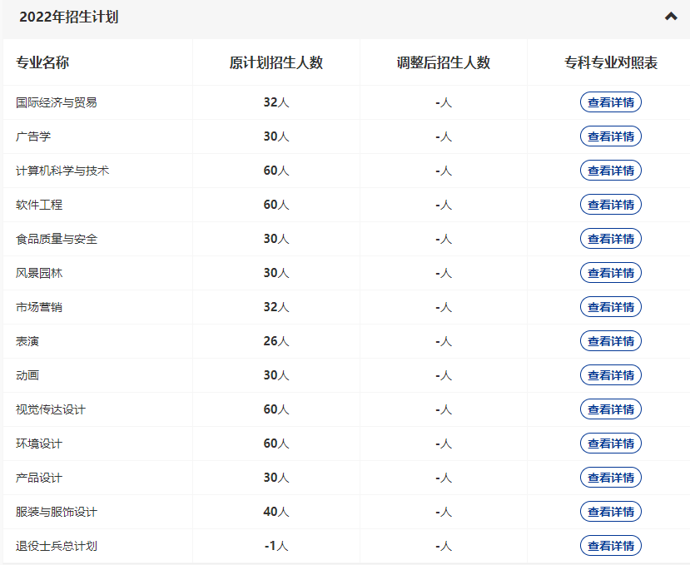View details for 计算机科学与技术
Image resolution: width=690 pixels, height=565 pixels.
pos(611,171)
